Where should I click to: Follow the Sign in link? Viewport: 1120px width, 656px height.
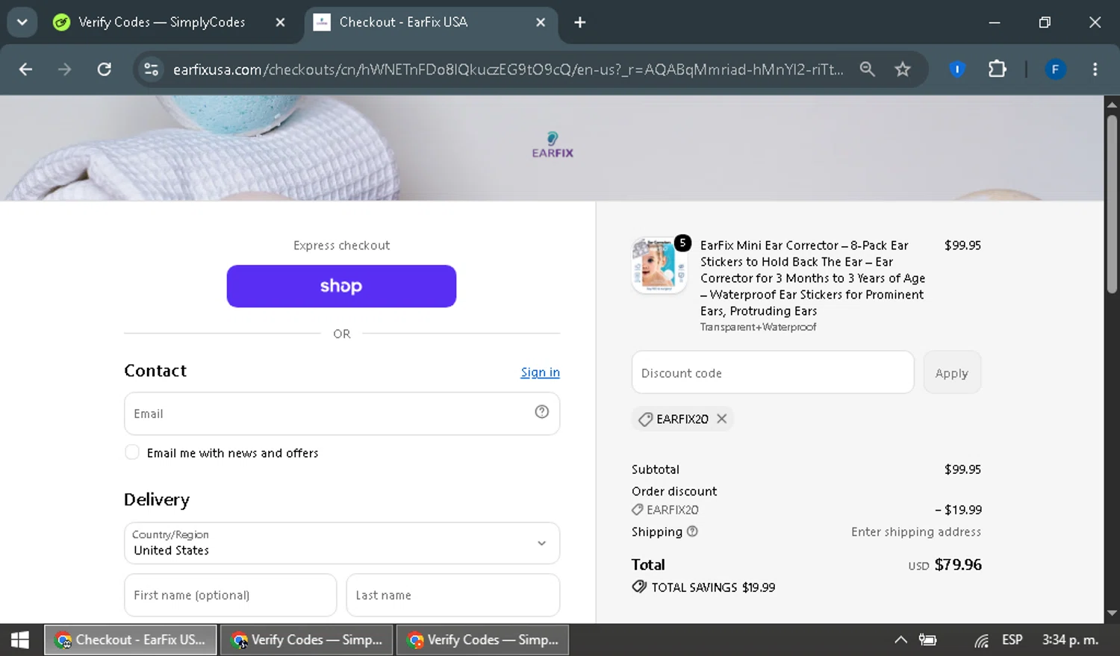tap(540, 372)
